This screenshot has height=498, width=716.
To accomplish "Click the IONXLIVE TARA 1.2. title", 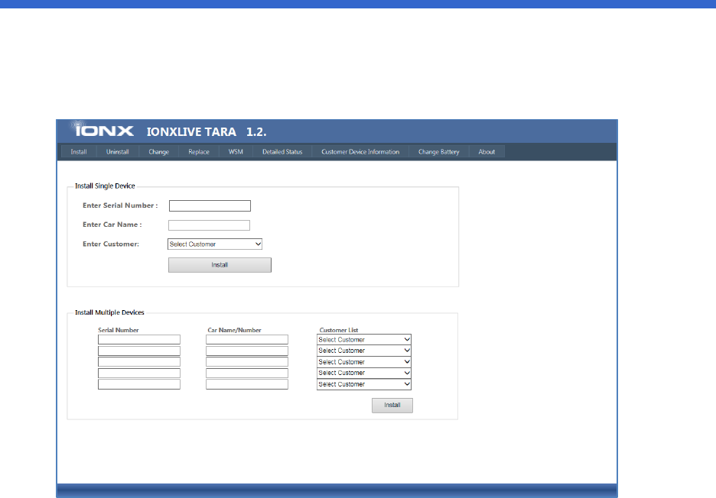I will (207, 132).
